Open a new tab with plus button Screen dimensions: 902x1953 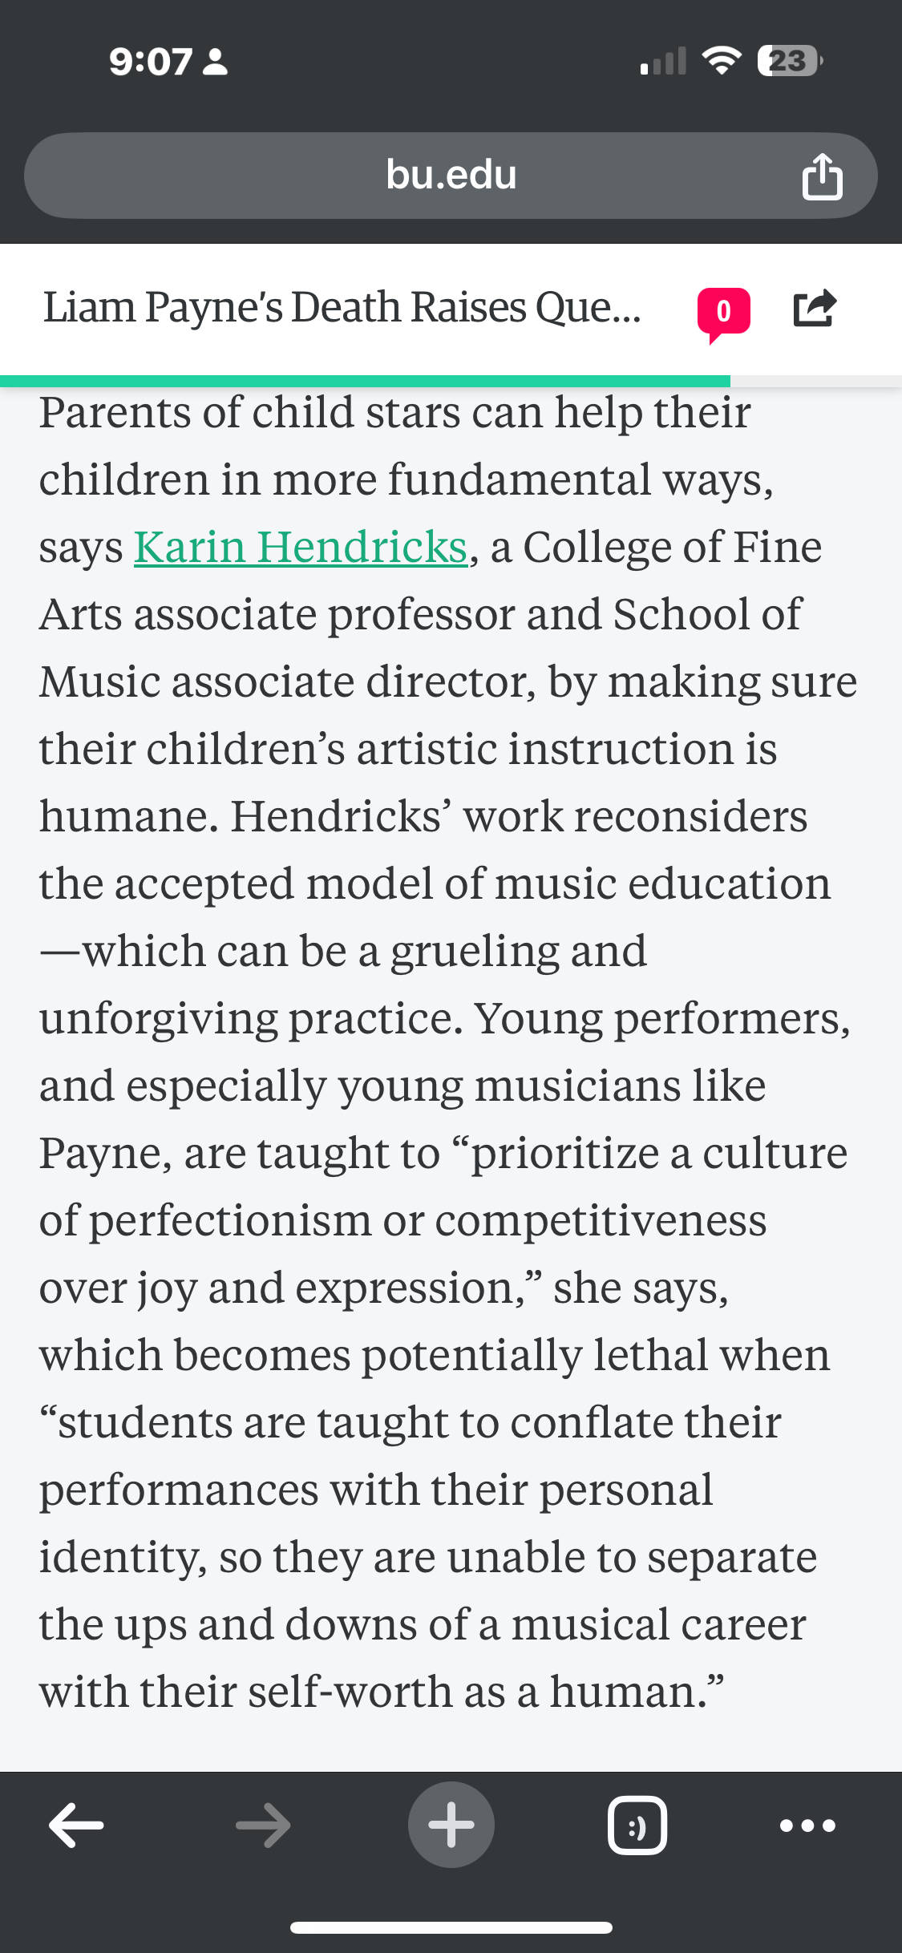click(451, 1825)
